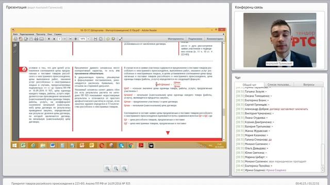Go to previous page with up arrow
The width and height of the screenshot is (330, 185).
(49, 39)
